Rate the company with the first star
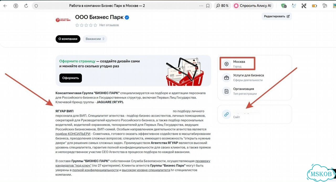 77,25
